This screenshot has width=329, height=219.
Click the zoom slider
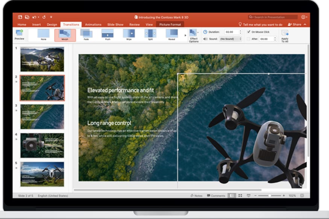[x=270, y=196]
